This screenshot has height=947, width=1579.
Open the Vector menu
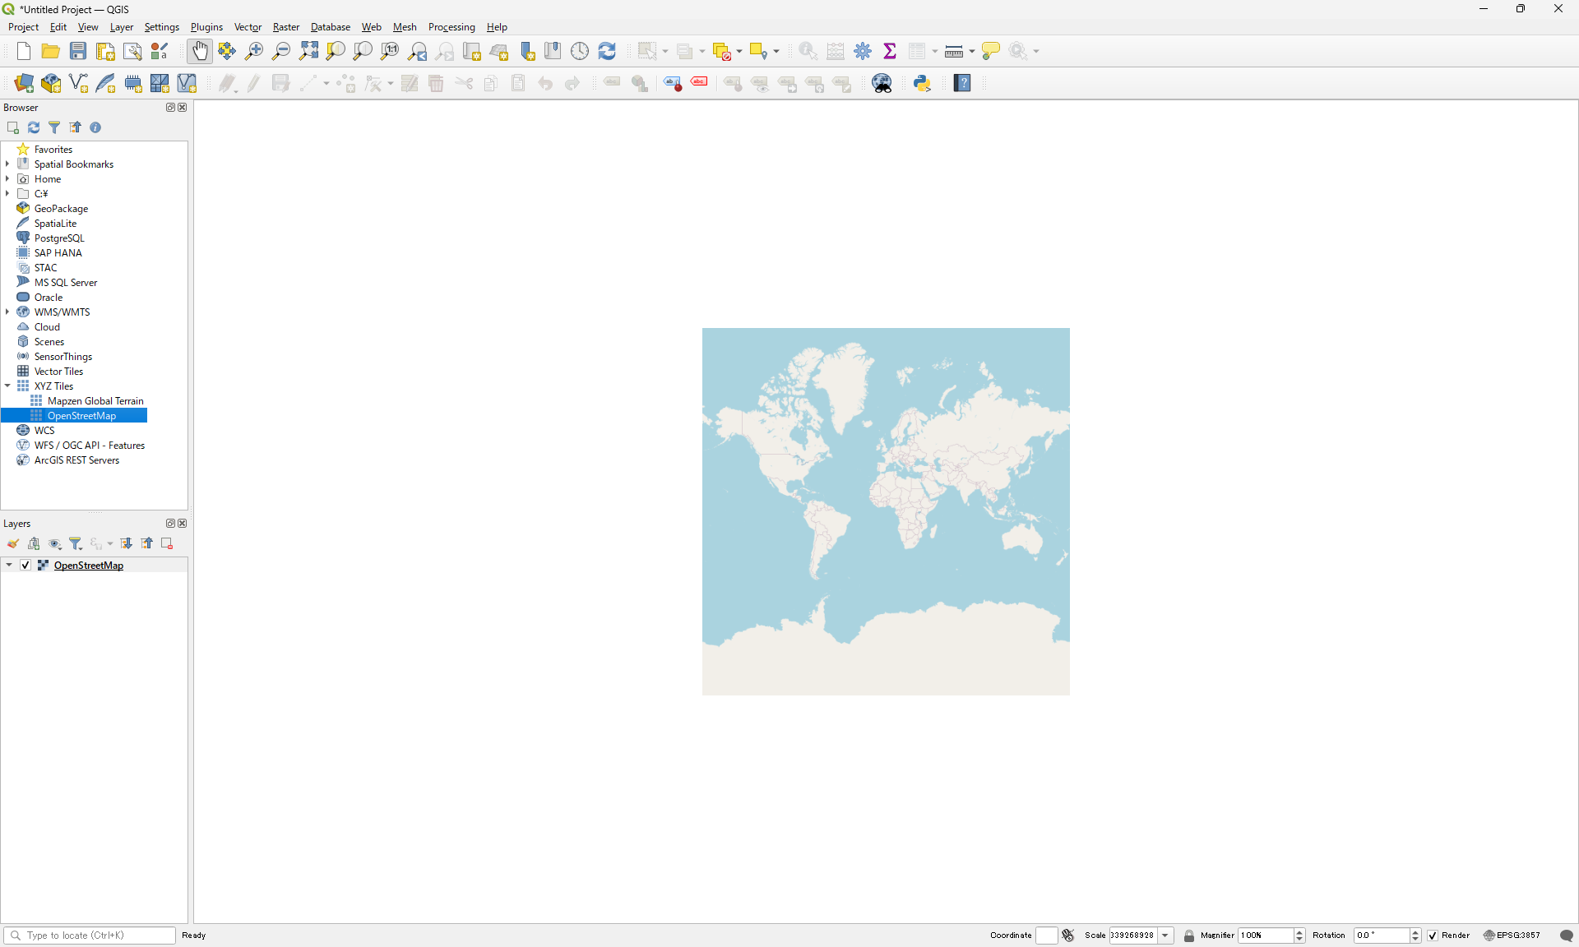[x=248, y=27]
